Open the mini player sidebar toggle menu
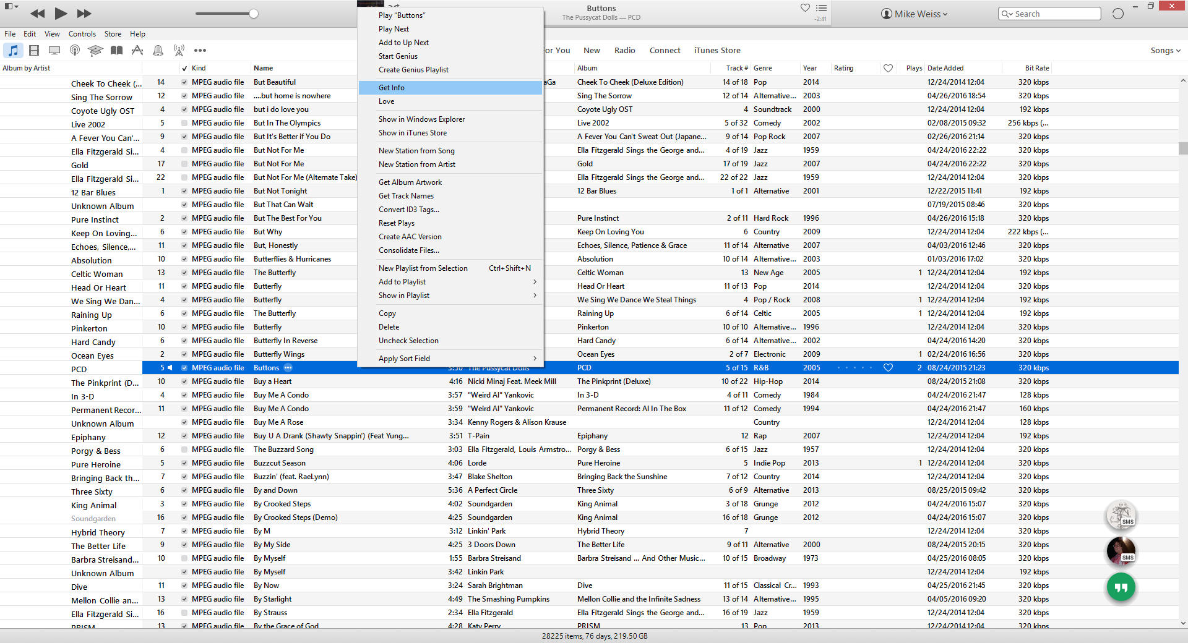This screenshot has height=643, width=1188. pos(12,7)
